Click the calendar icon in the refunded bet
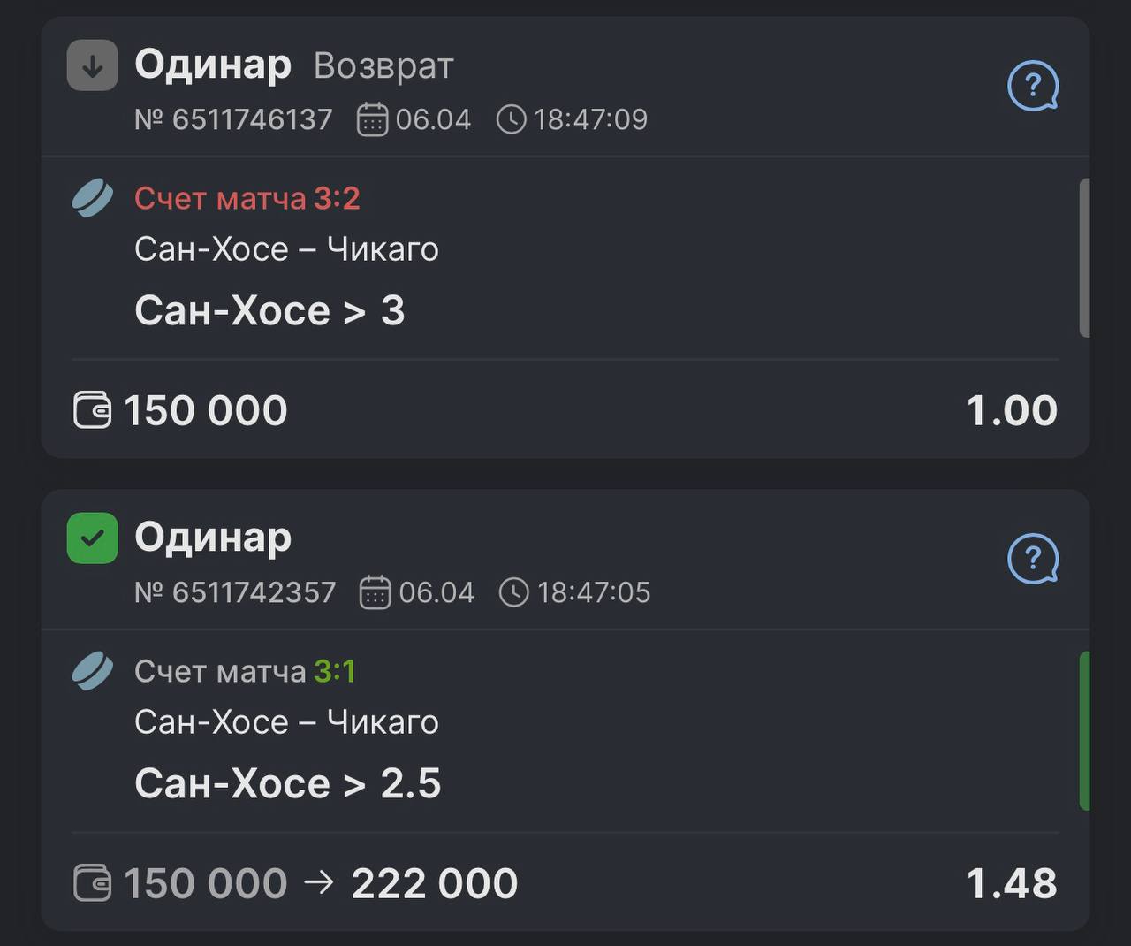Viewport: 1131px width, 946px height. [x=372, y=119]
